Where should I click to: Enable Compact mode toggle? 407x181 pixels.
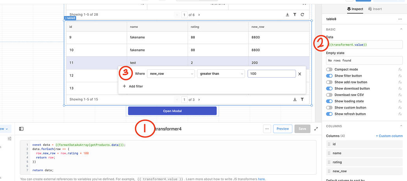(330, 70)
